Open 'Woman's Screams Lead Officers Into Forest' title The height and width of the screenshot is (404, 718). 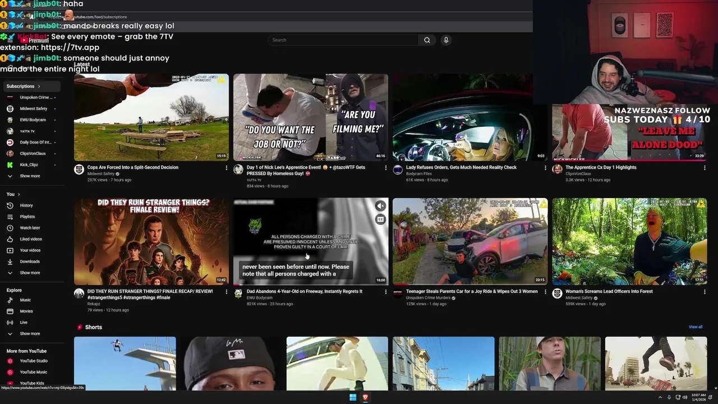click(x=609, y=291)
